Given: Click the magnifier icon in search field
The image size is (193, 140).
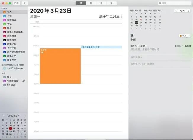Looking at the screenshot, I should click(161, 3).
